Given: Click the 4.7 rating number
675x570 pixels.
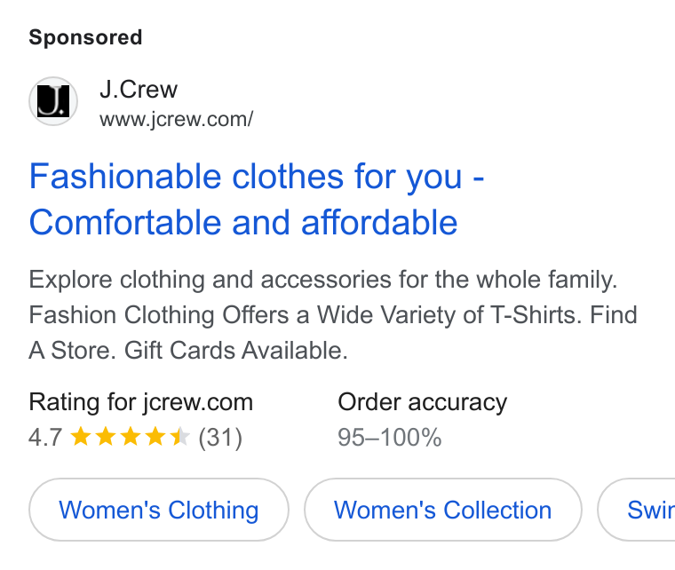Looking at the screenshot, I should (45, 438).
